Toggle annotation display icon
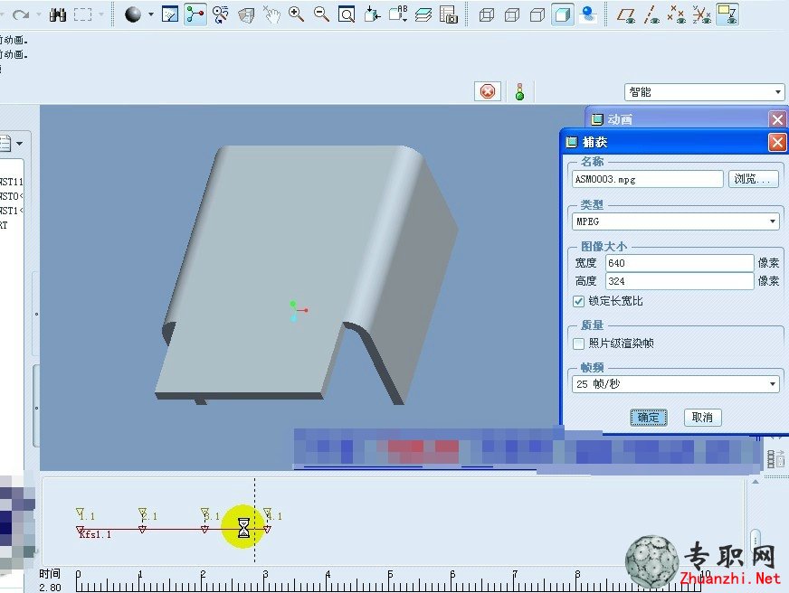Image resolution: width=789 pixels, height=593 pixels. point(727,14)
